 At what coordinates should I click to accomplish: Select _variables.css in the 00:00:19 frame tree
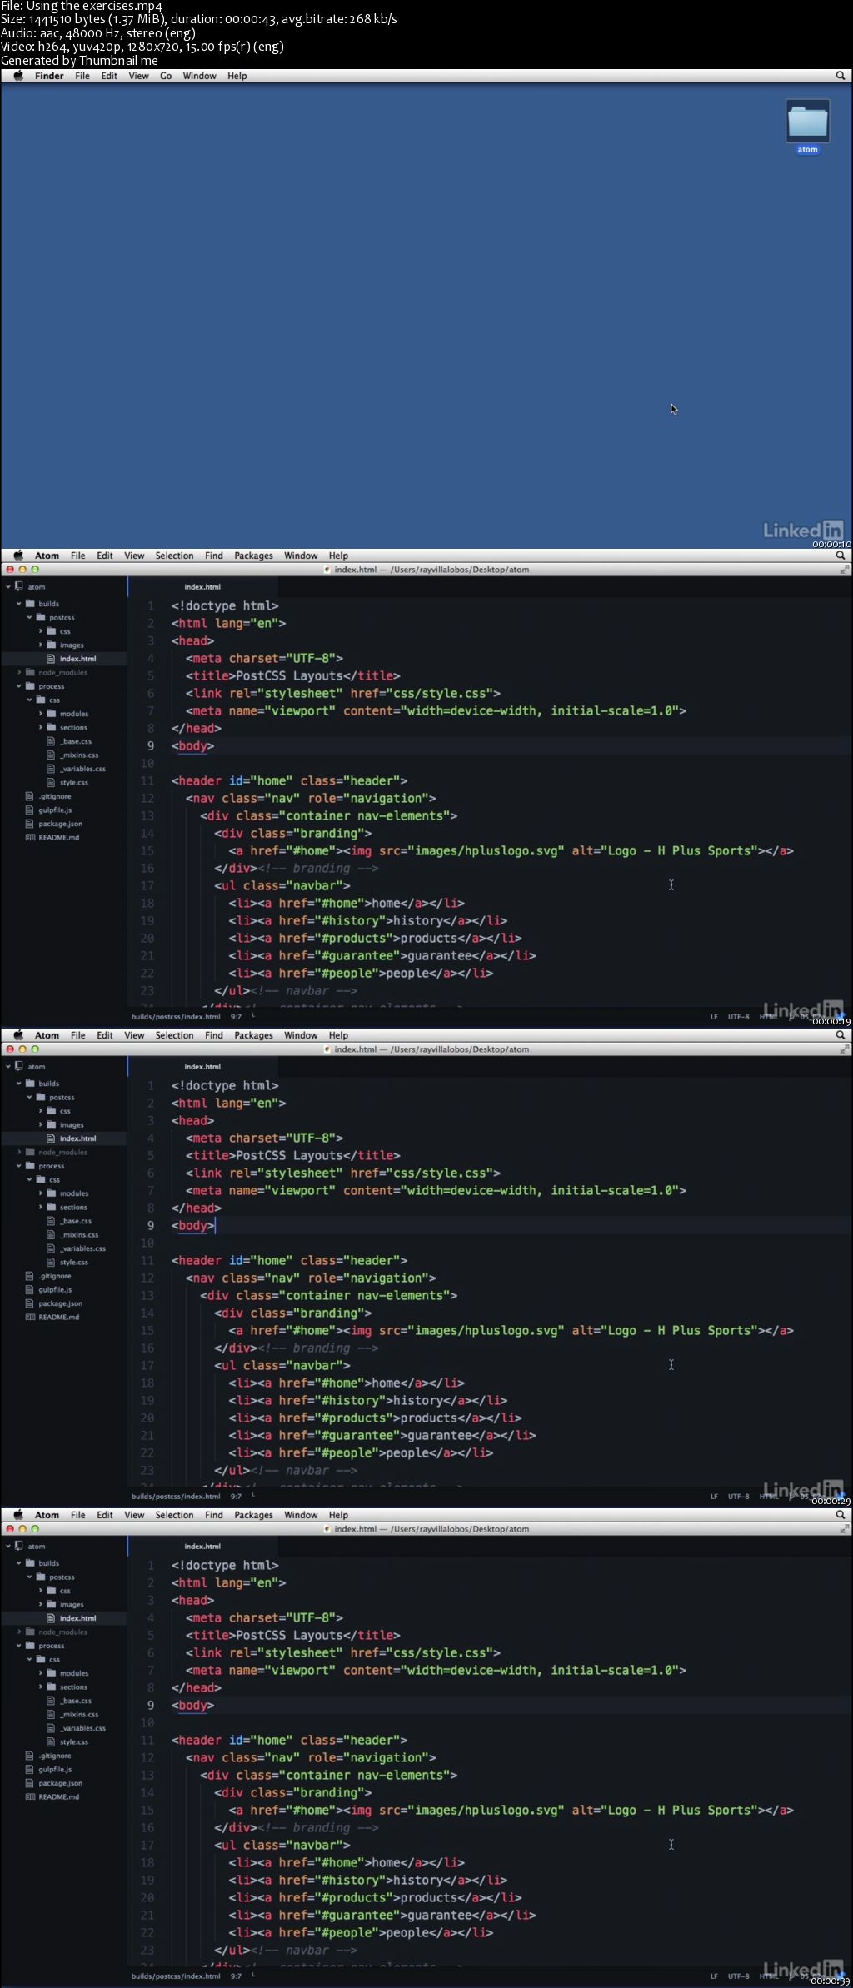pyautogui.click(x=82, y=769)
